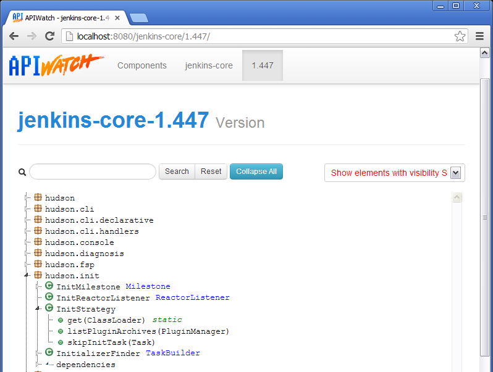493x372 pixels.
Task: Close the APIWatch browser tab
Action: coord(117,19)
